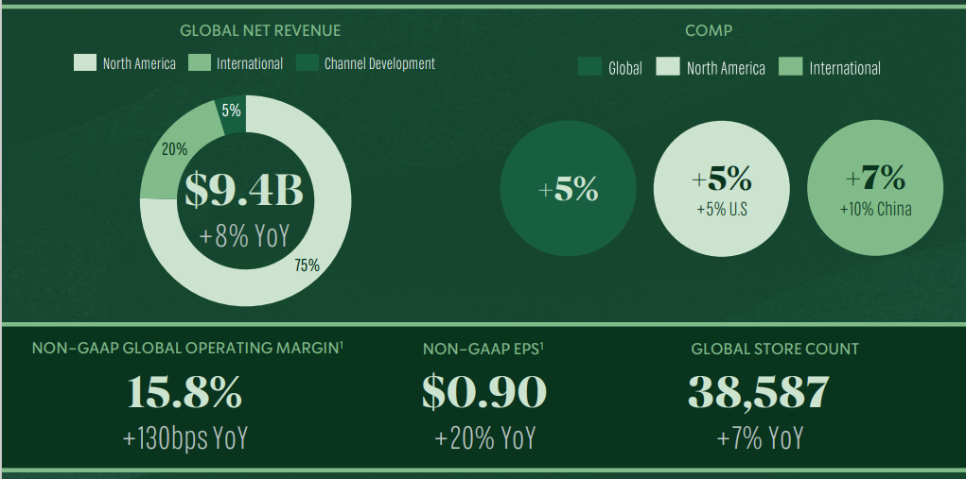The width and height of the screenshot is (966, 479).
Task: Click the +130bps YoY text
Action: point(184,437)
